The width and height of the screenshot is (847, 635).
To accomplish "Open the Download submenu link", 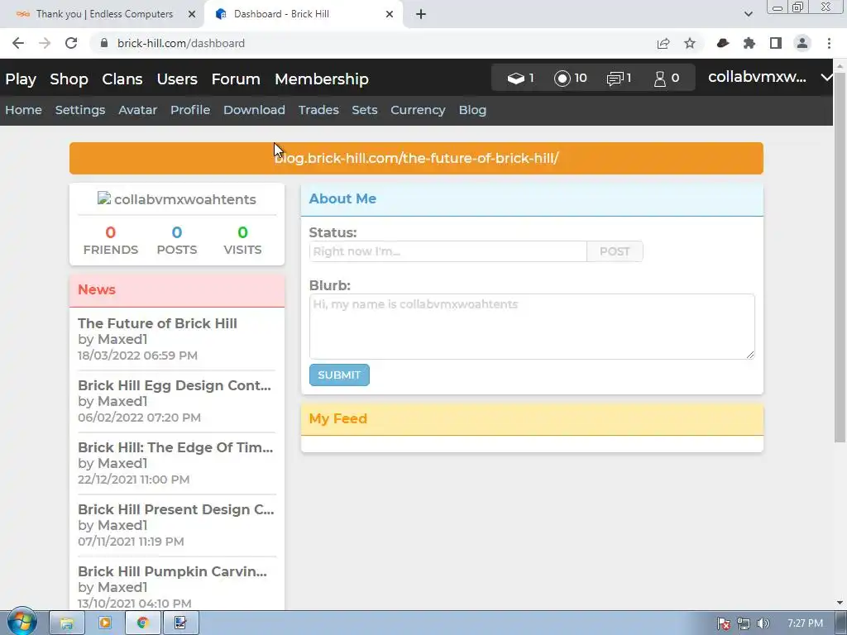I will (x=254, y=110).
